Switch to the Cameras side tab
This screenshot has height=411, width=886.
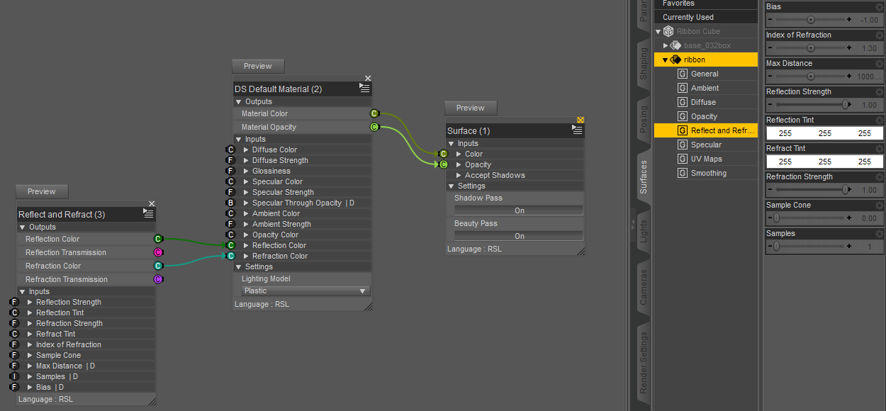644,286
